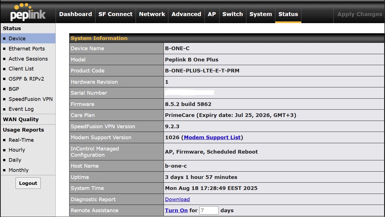Select product code B-ONE-PLUS-LTE-E-T-PRM
The image size is (385, 217).
pyautogui.click(x=202, y=71)
